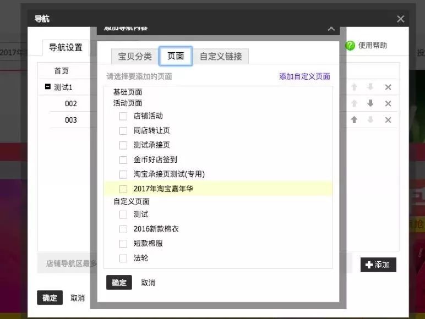This screenshot has width=425, height=319.
Task: Check the 2016新款棉衣 checkbox
Action: point(123,229)
